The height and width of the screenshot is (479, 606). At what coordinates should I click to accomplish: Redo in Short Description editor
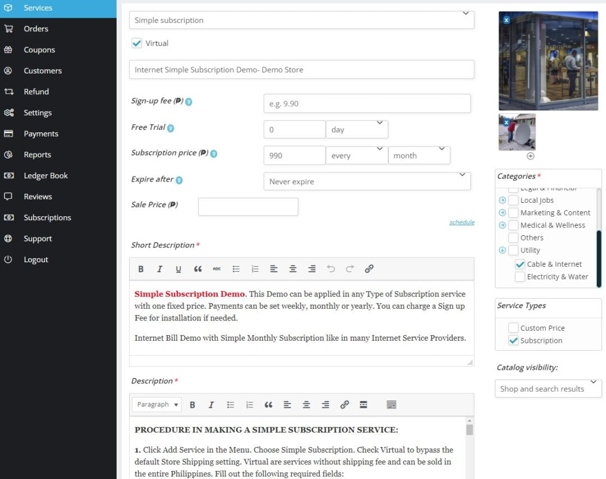[x=350, y=269]
